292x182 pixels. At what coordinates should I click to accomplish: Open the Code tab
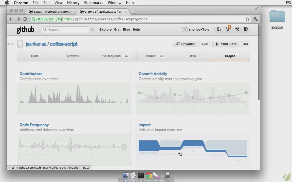coord(35,56)
